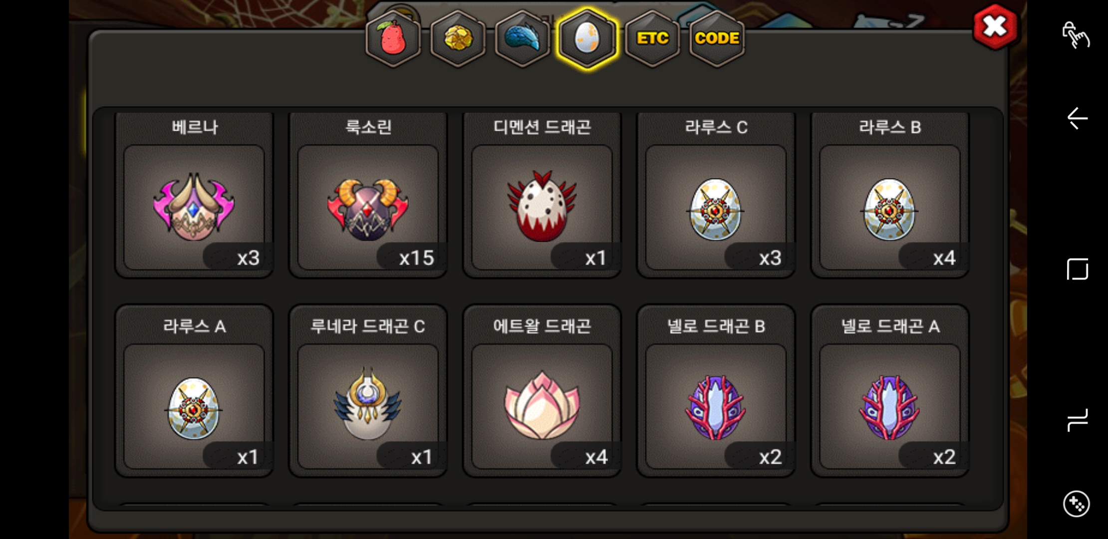Tap the Android recent apps icon

click(x=1077, y=420)
